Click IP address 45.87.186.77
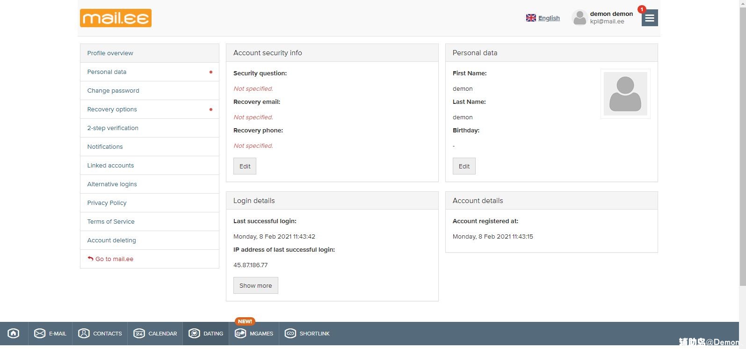The image size is (746, 349). pos(251,265)
